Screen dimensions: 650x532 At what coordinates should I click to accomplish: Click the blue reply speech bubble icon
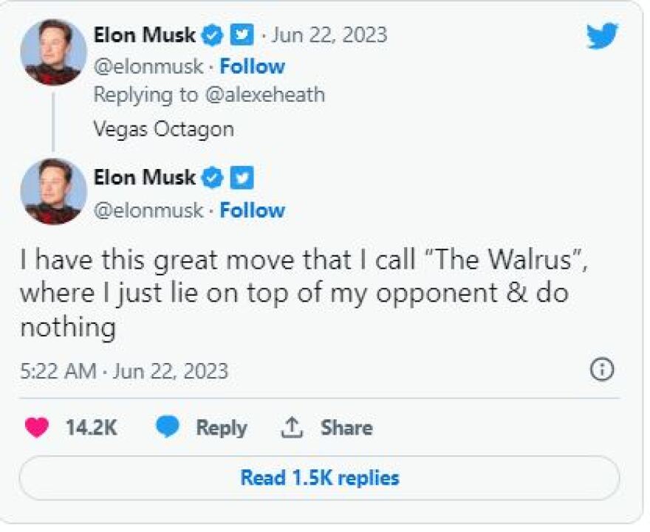click(168, 427)
